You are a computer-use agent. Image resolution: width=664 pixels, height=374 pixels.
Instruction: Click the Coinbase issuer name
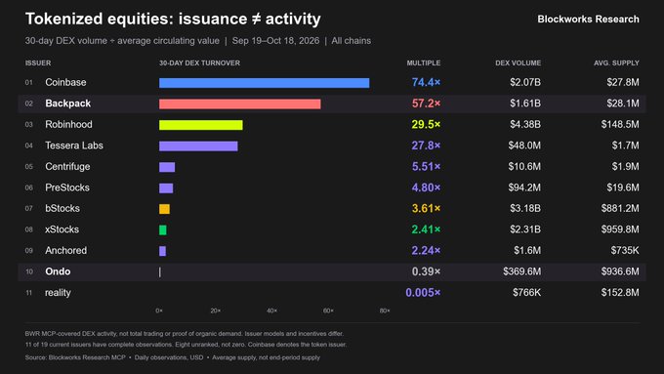coord(65,82)
